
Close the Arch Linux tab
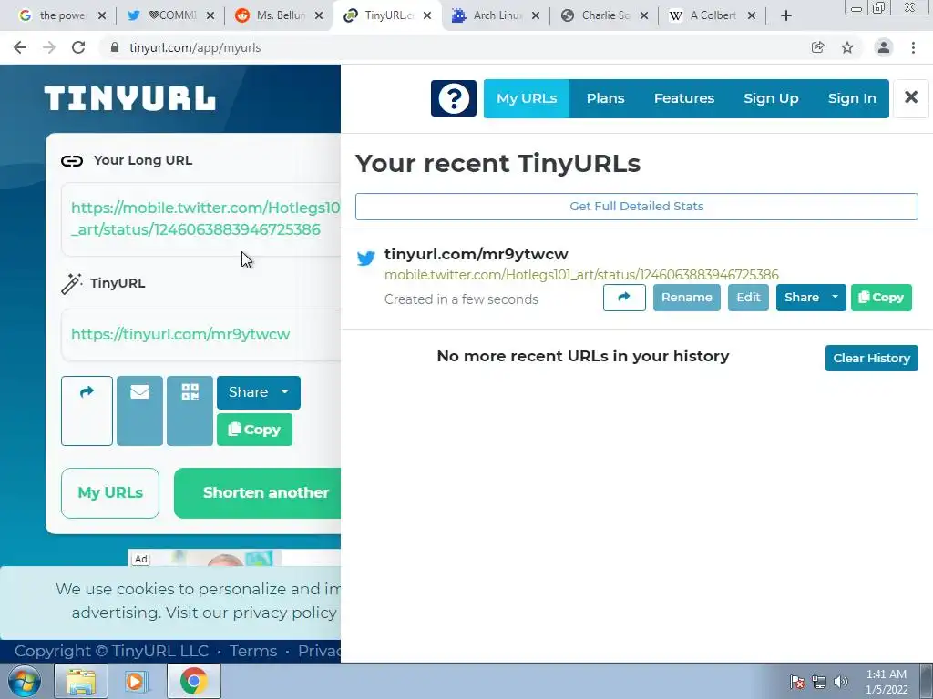pyautogui.click(x=536, y=15)
